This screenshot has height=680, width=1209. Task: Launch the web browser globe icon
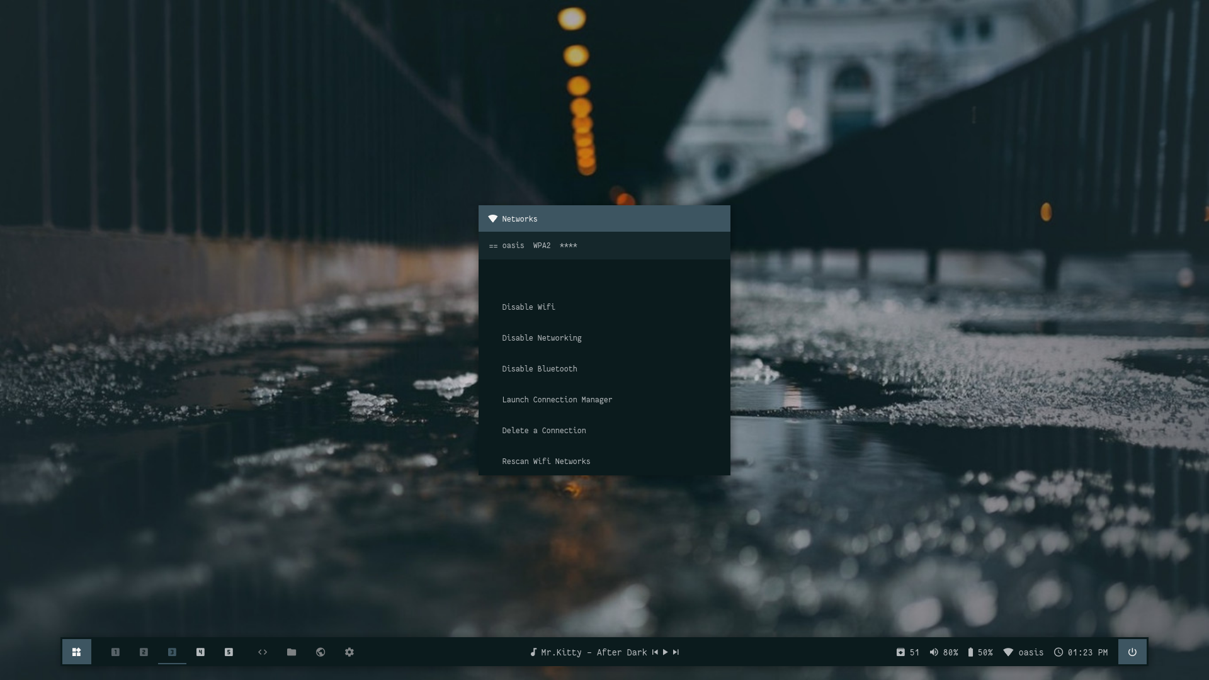[x=321, y=652]
